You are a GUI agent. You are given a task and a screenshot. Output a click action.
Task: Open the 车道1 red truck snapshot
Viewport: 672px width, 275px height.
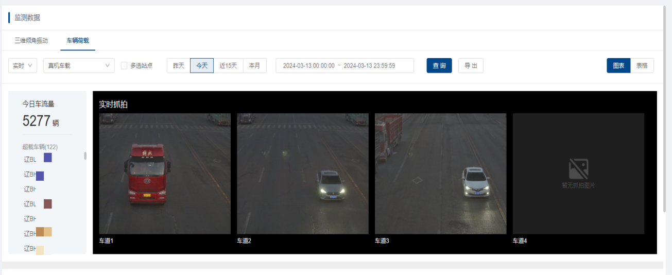click(165, 174)
